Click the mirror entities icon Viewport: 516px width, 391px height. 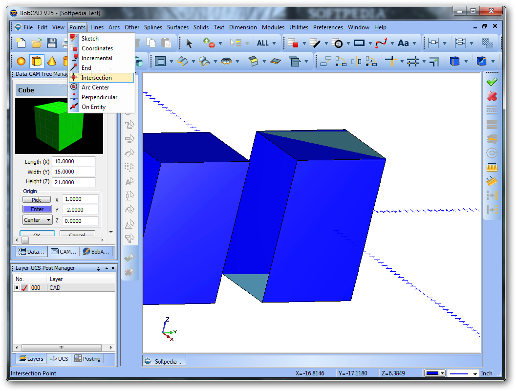pos(356,61)
